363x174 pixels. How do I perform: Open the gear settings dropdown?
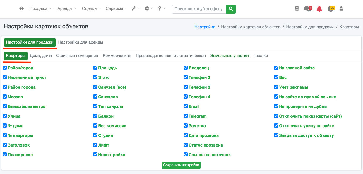(149, 9)
